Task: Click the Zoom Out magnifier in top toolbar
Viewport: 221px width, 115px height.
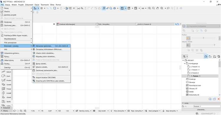Action: tap(154, 8)
